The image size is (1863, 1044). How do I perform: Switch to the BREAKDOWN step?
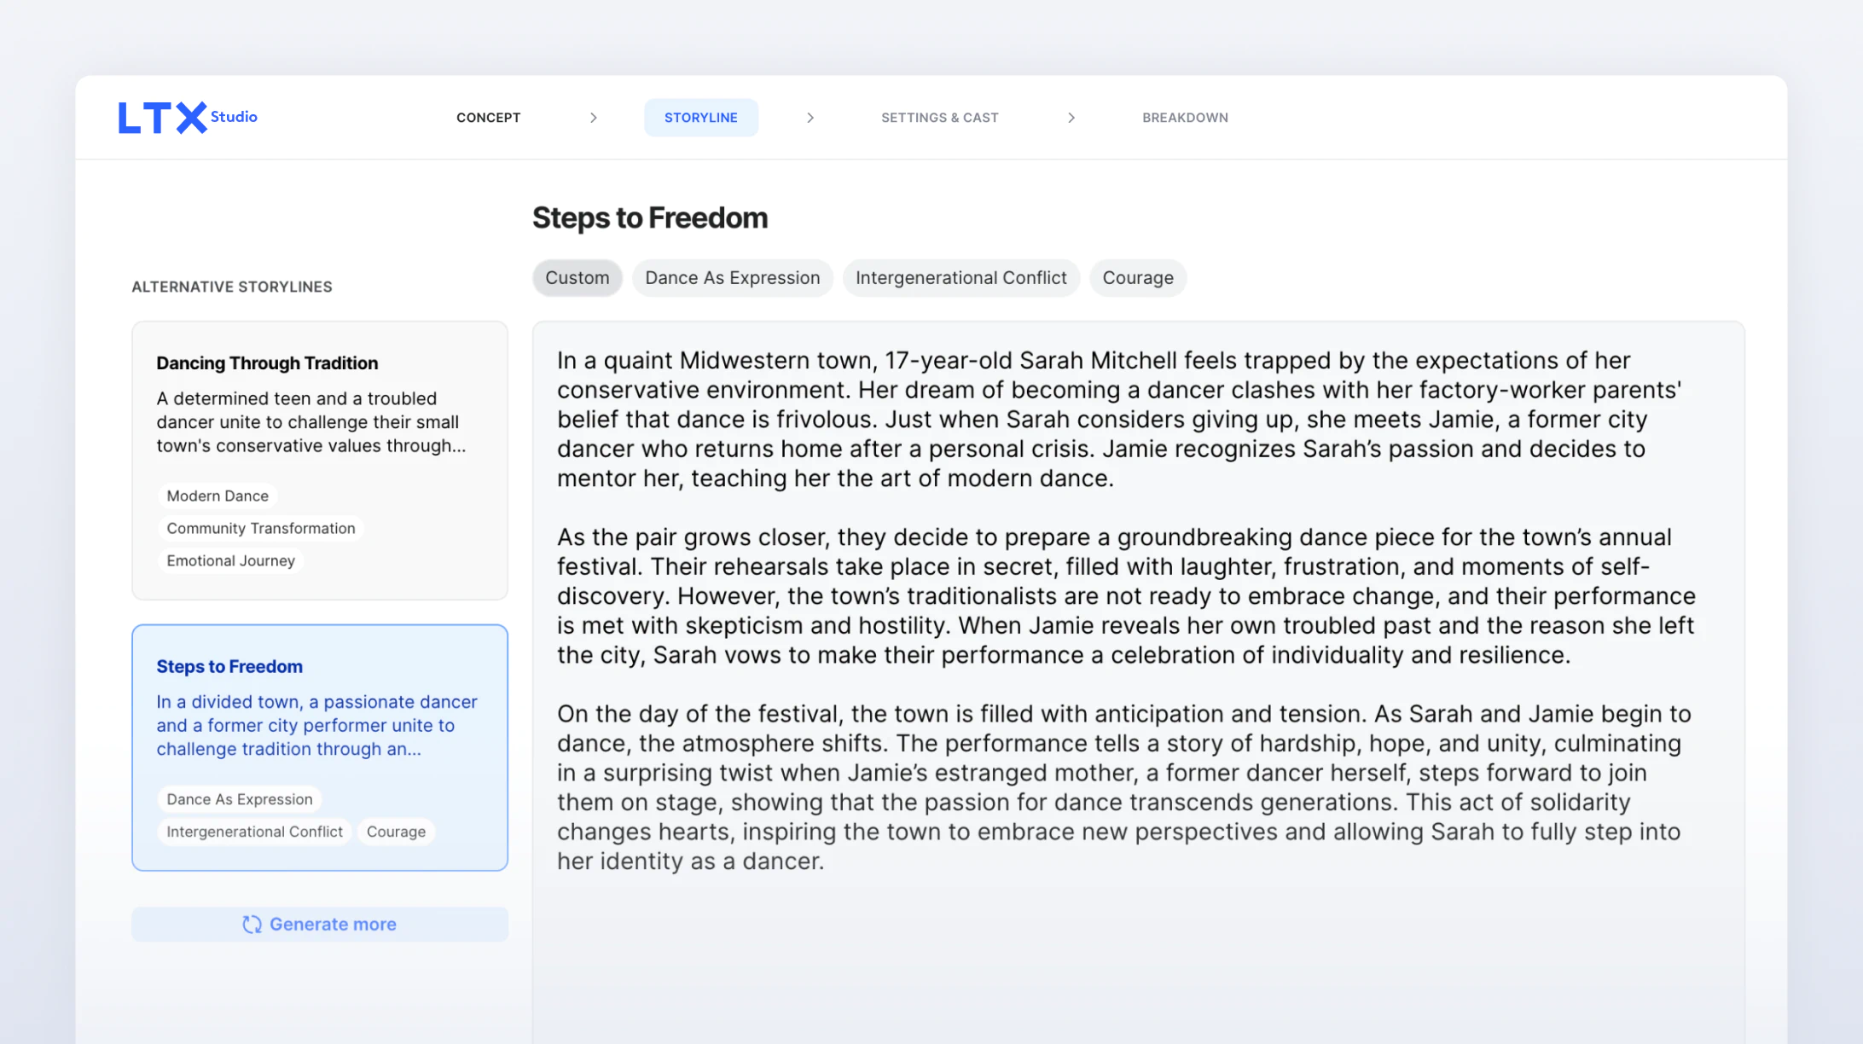point(1186,118)
